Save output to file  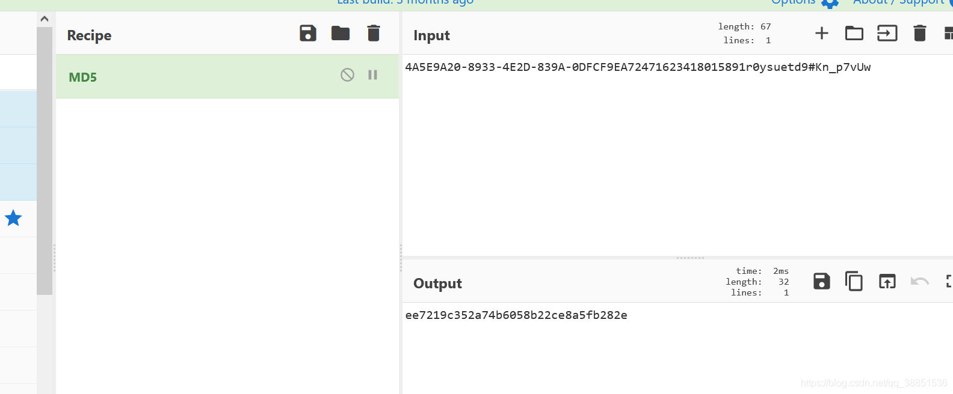[822, 281]
